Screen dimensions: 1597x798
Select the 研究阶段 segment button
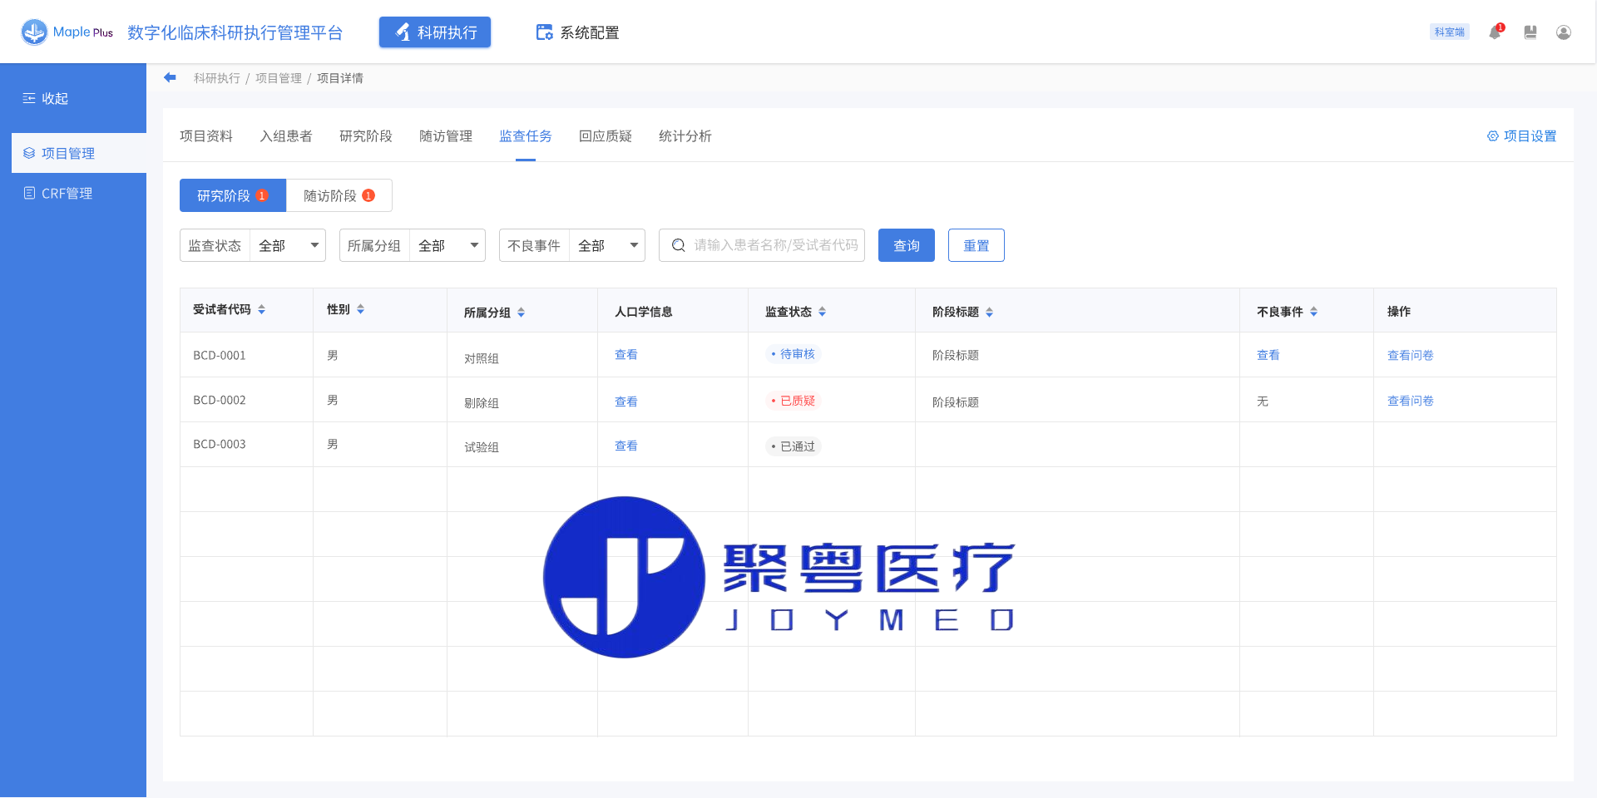click(x=232, y=195)
